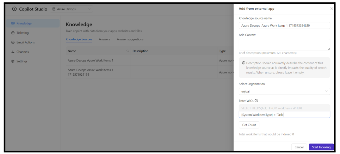Click the info icon in description hint
340x154 pixels.
coord(244,63)
